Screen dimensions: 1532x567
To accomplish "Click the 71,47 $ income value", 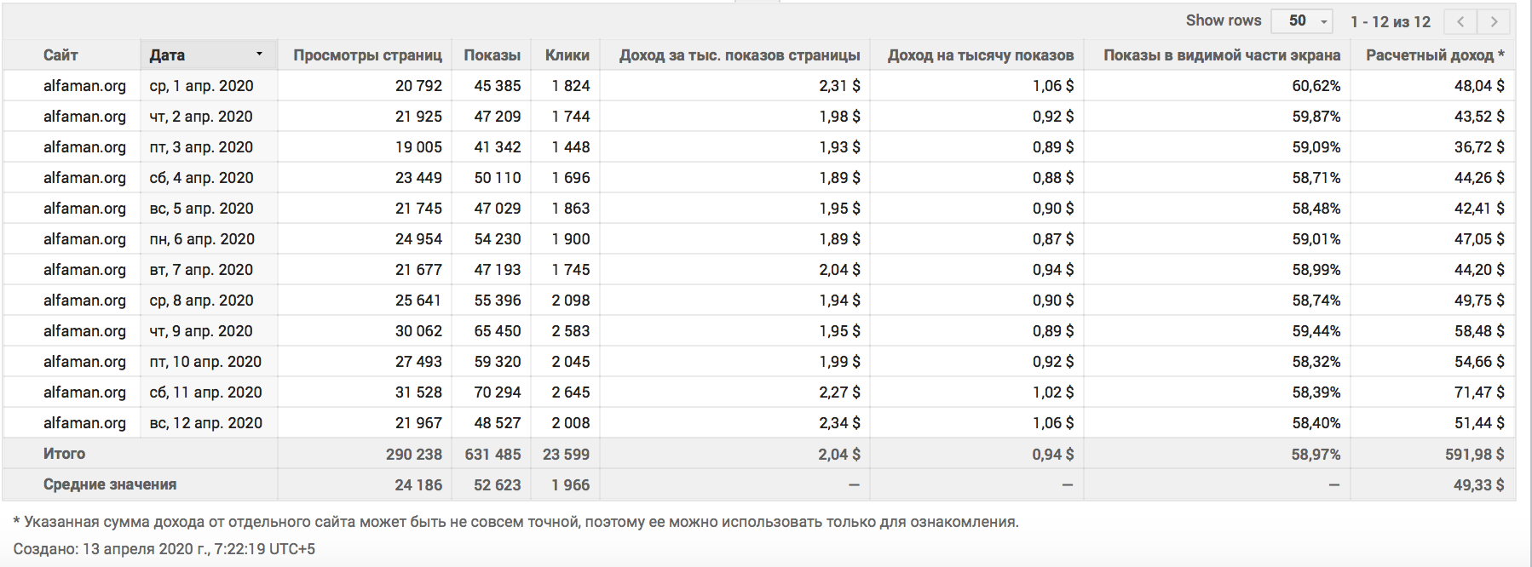I will (x=1479, y=392).
